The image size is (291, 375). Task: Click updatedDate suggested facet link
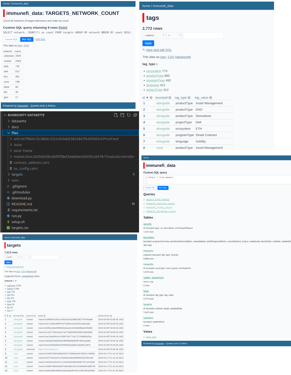click(x=27, y=276)
